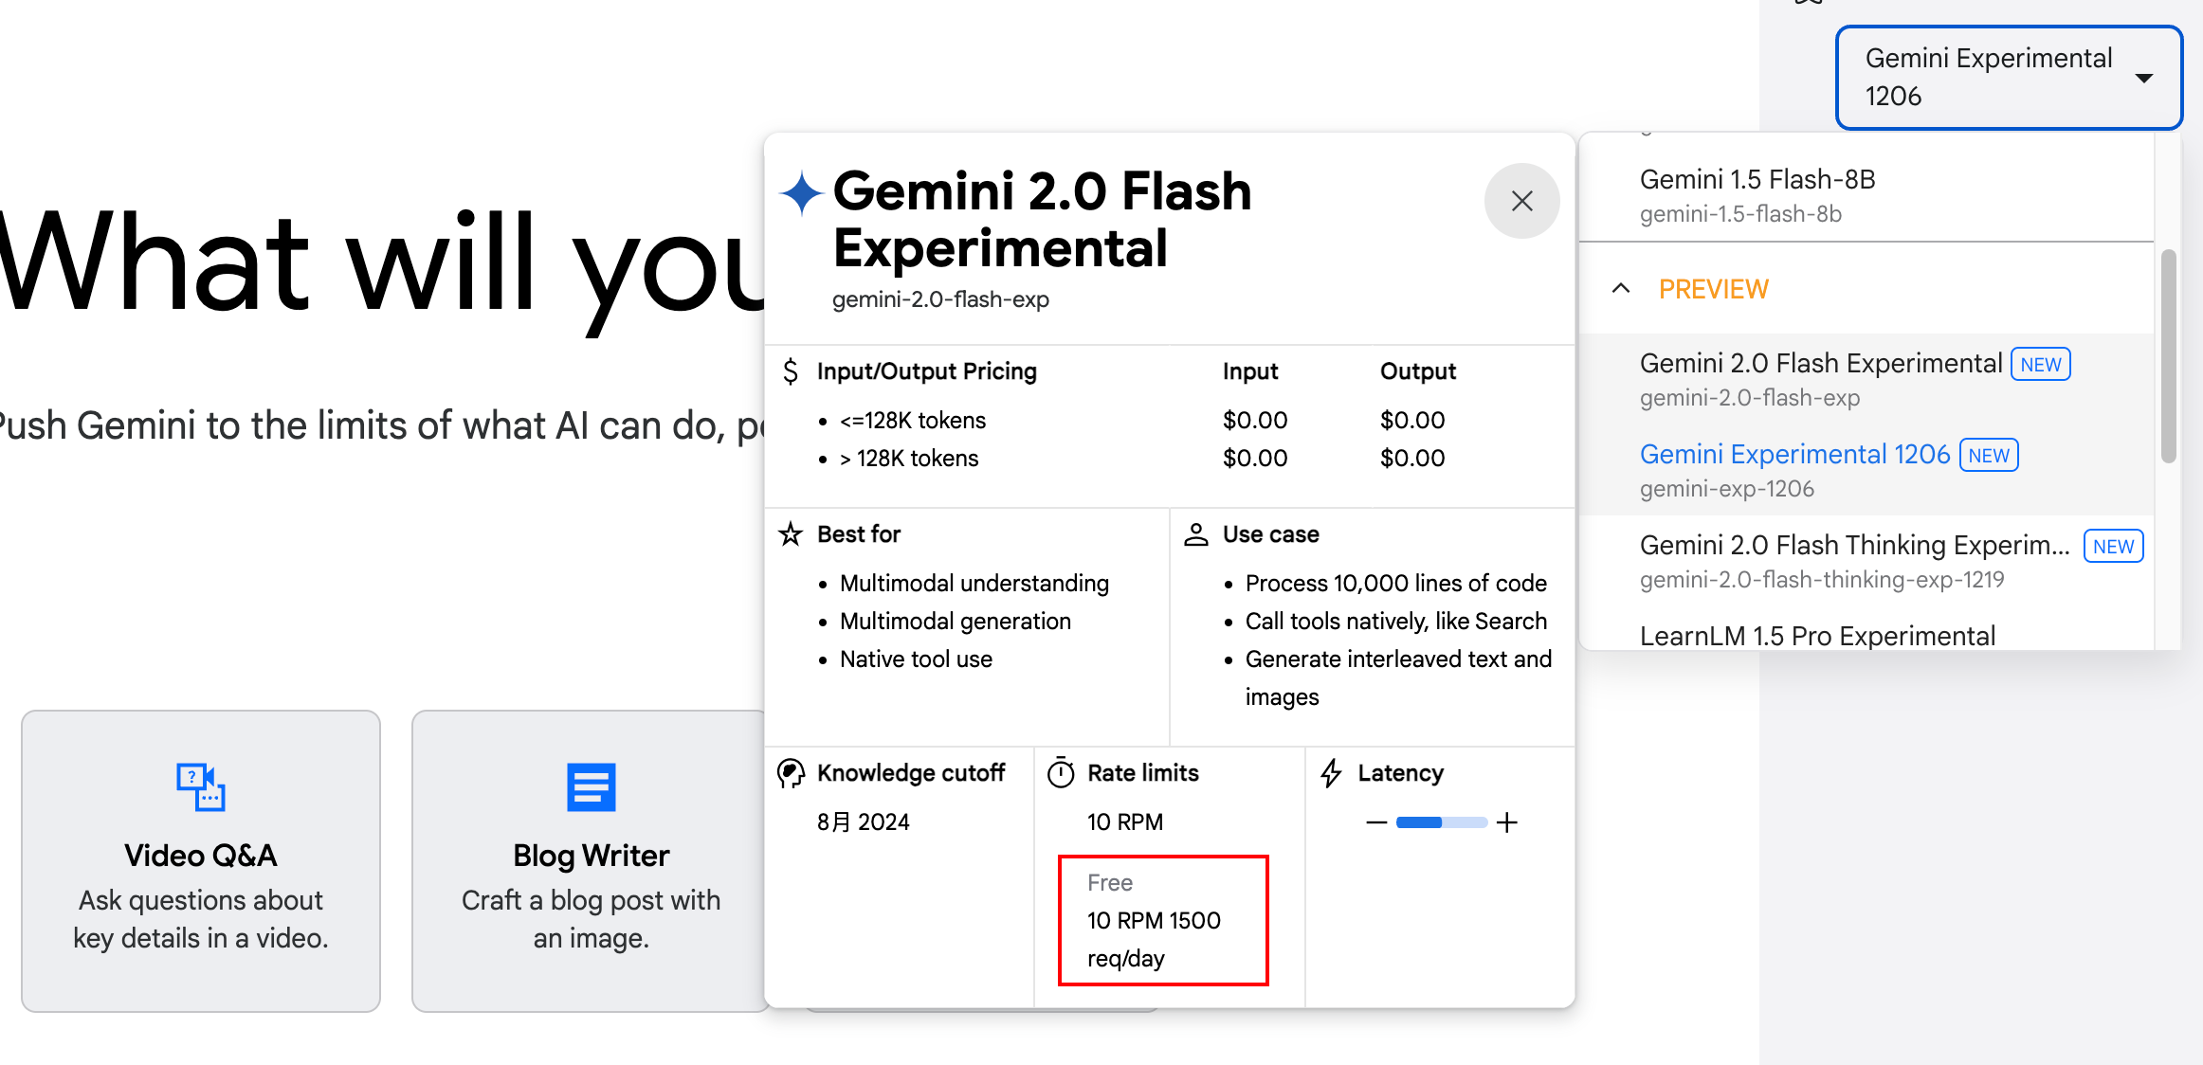Click the '10 RPM 1500 req/day' free limit text
This screenshot has width=2203, height=1065.
pos(1154,939)
